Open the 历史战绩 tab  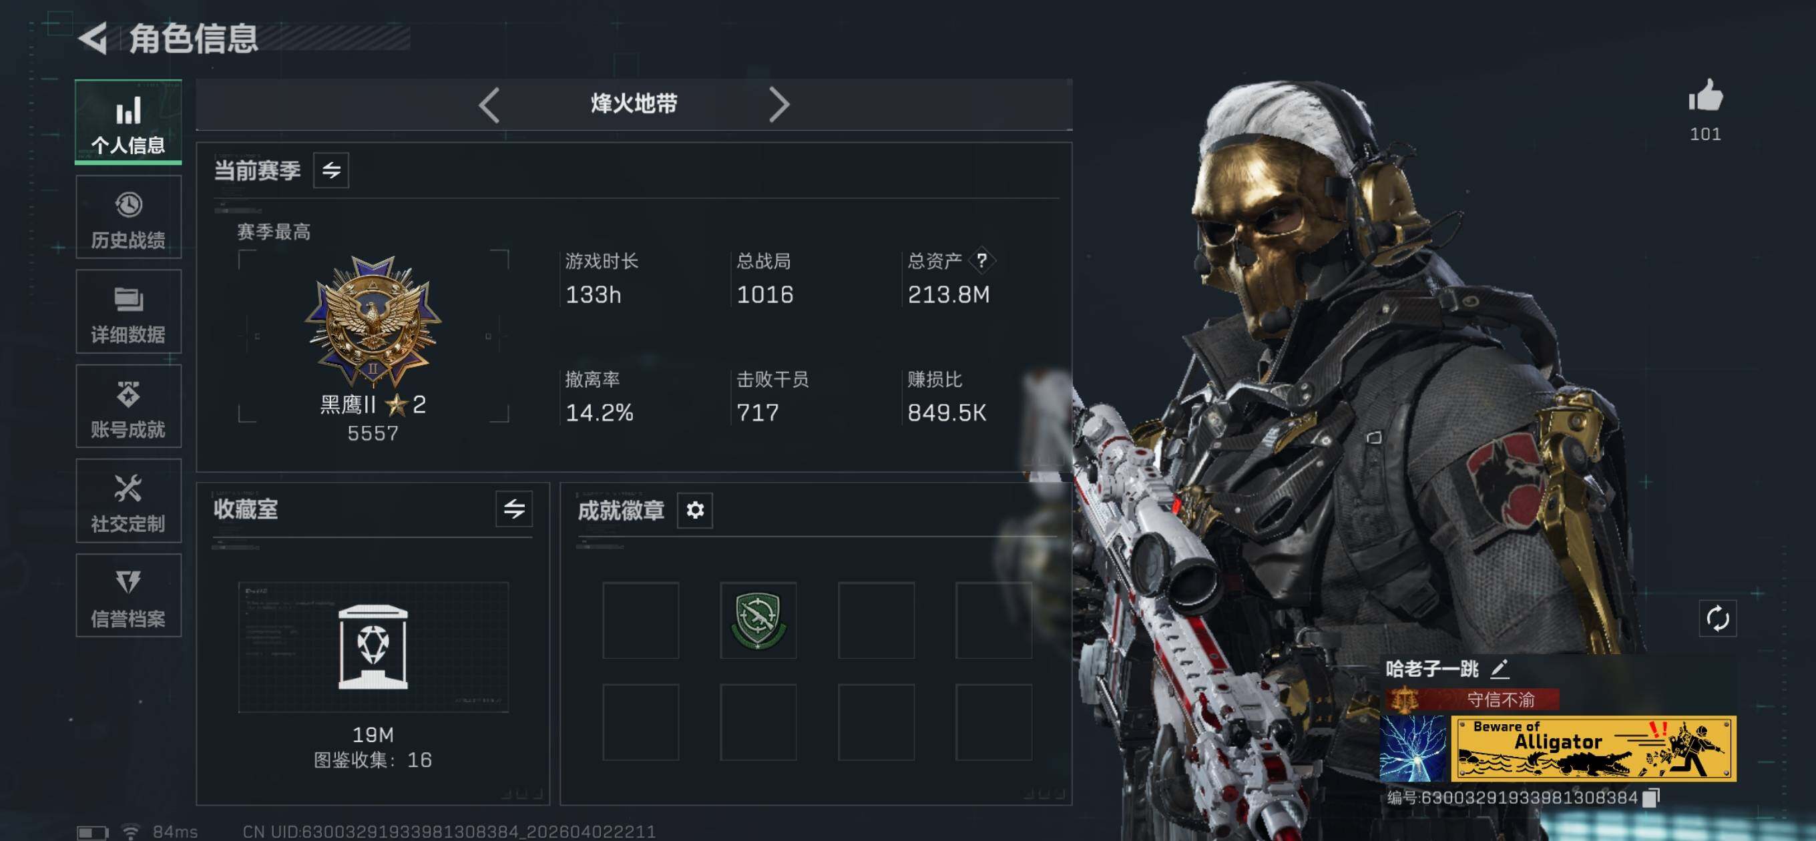(x=128, y=217)
